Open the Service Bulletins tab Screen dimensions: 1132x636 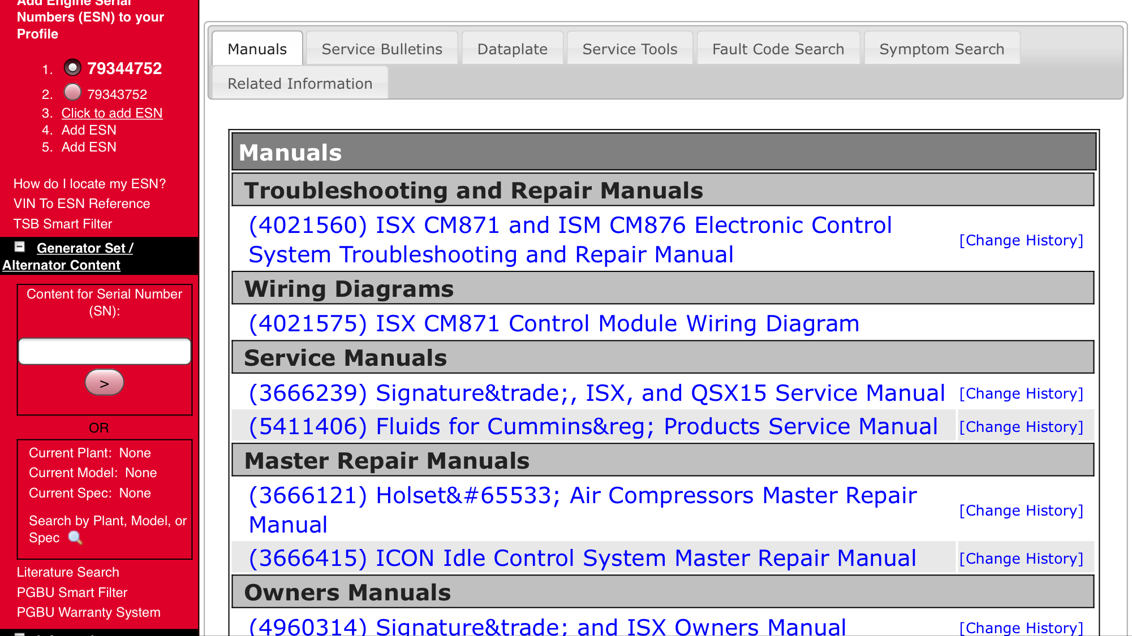coord(382,49)
